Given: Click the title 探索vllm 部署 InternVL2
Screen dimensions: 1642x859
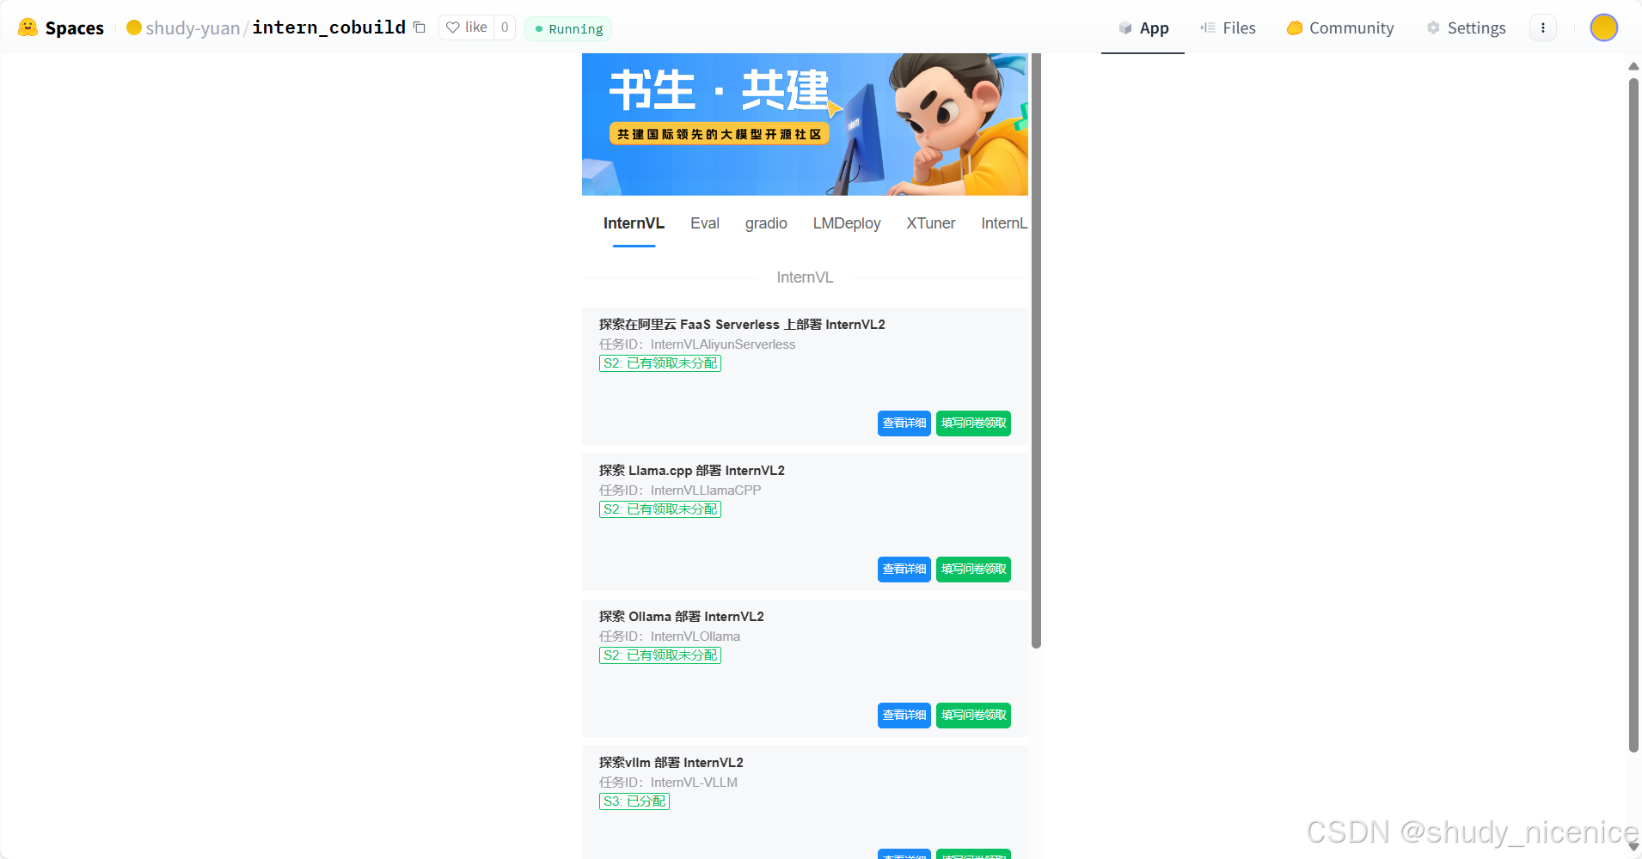Looking at the screenshot, I should pyautogui.click(x=671, y=763).
